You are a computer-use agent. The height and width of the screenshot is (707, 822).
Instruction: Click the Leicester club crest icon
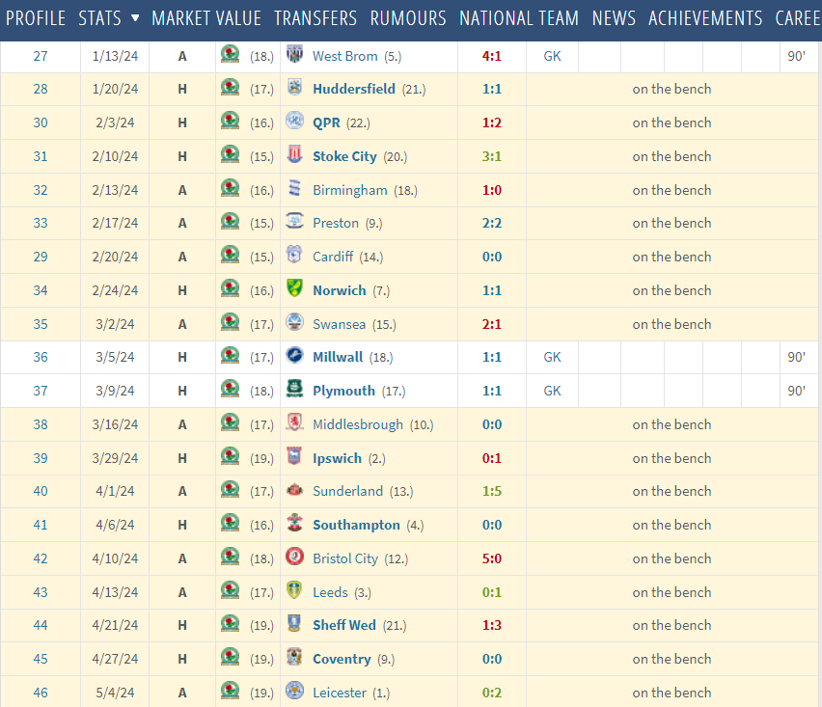coord(294,691)
